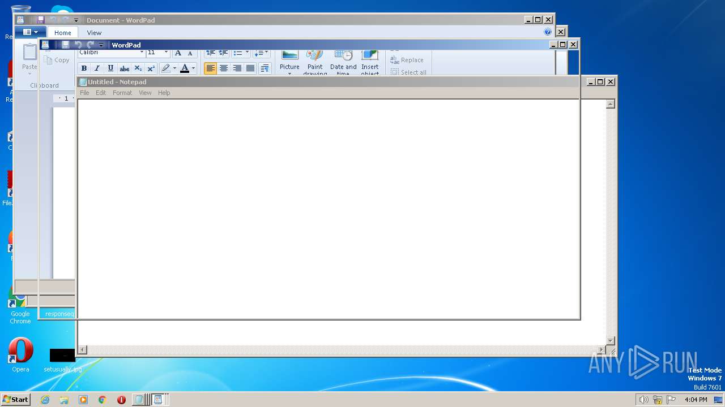The image size is (725, 407).
Task: Click Save in the Document - WordPad title bar
Action: (41, 20)
